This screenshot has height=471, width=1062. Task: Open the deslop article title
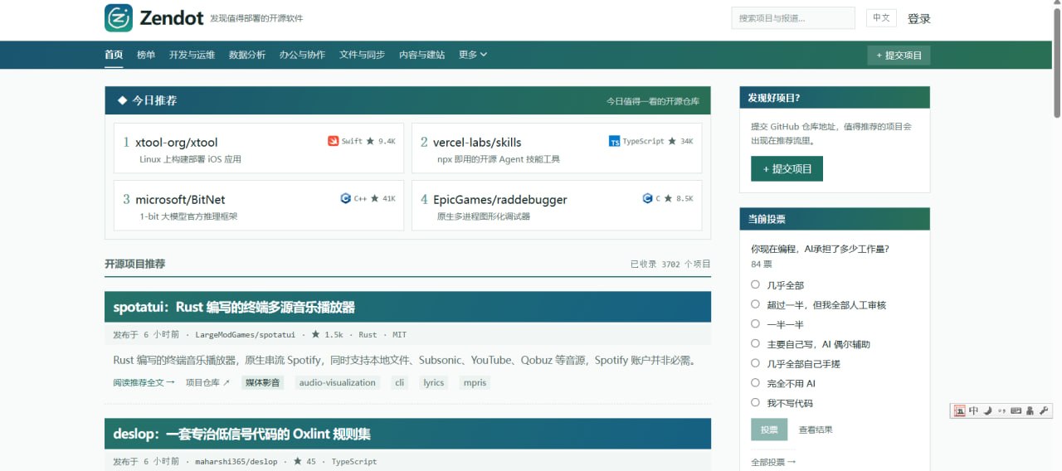click(242, 434)
